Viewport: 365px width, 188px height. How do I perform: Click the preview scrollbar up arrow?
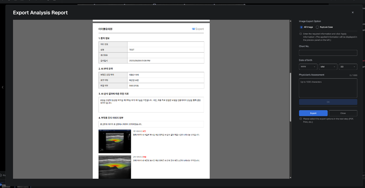(290, 21)
